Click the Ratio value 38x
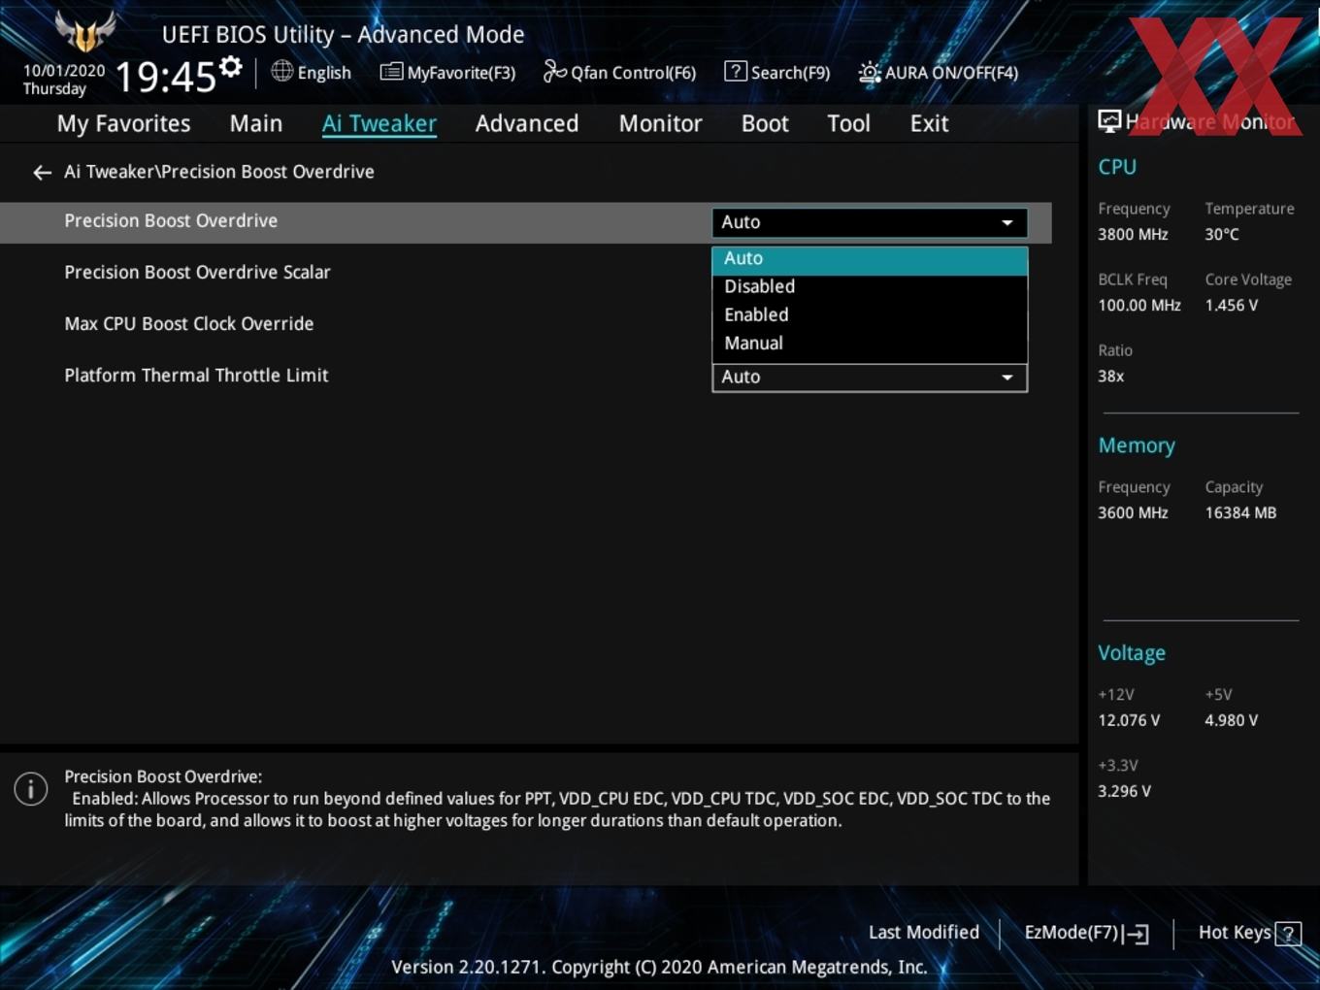This screenshot has width=1320, height=990. (x=1110, y=377)
